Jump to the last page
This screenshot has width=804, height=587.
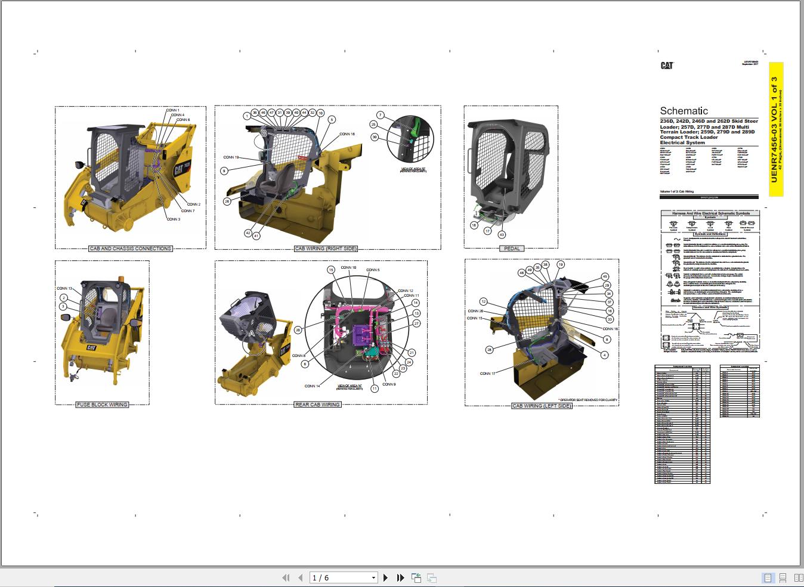coord(401,577)
